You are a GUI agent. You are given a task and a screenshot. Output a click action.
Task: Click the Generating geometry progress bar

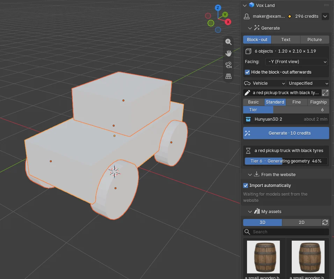(x=286, y=161)
